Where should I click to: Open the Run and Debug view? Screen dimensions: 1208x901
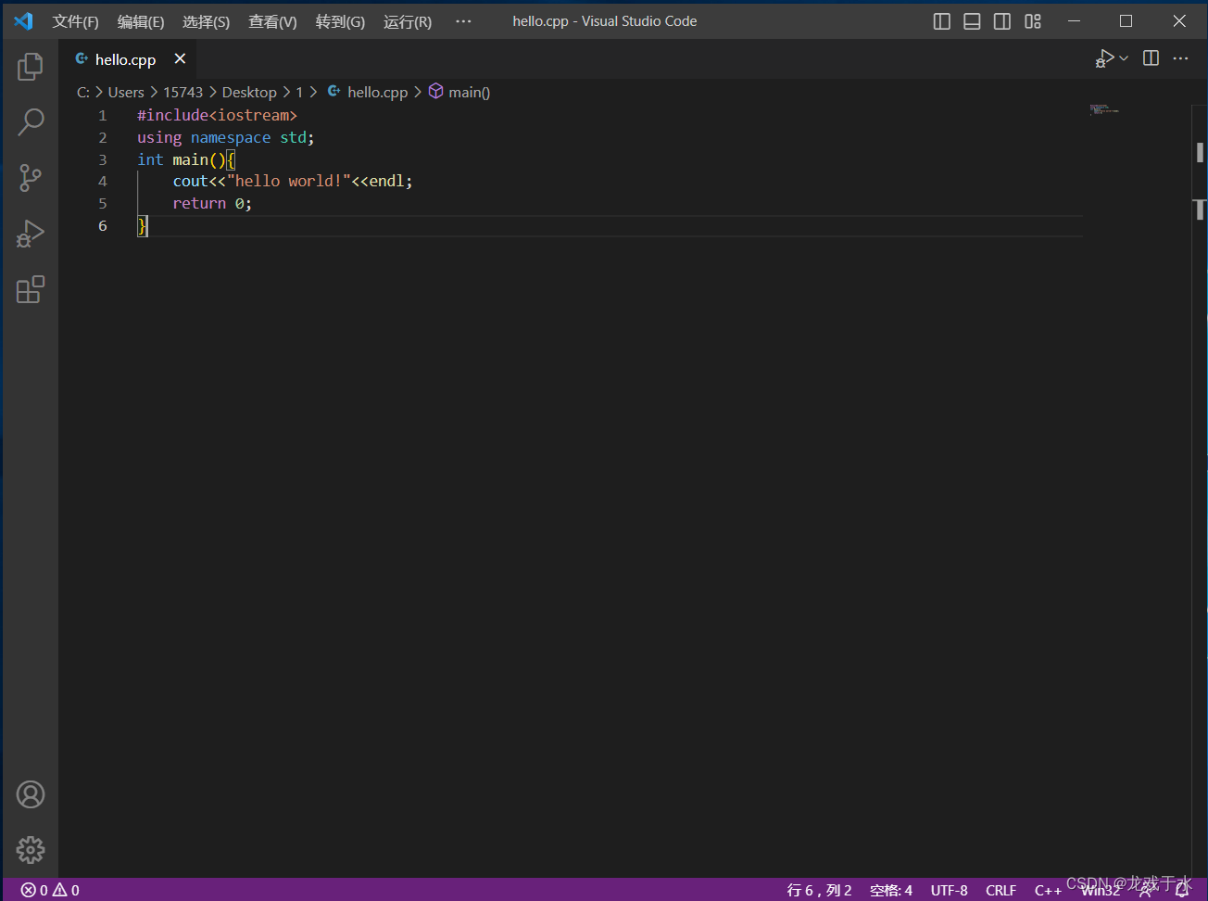point(31,234)
